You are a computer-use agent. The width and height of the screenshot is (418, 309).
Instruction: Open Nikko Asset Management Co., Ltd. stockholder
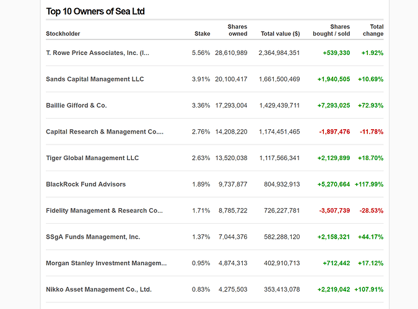[98, 290]
